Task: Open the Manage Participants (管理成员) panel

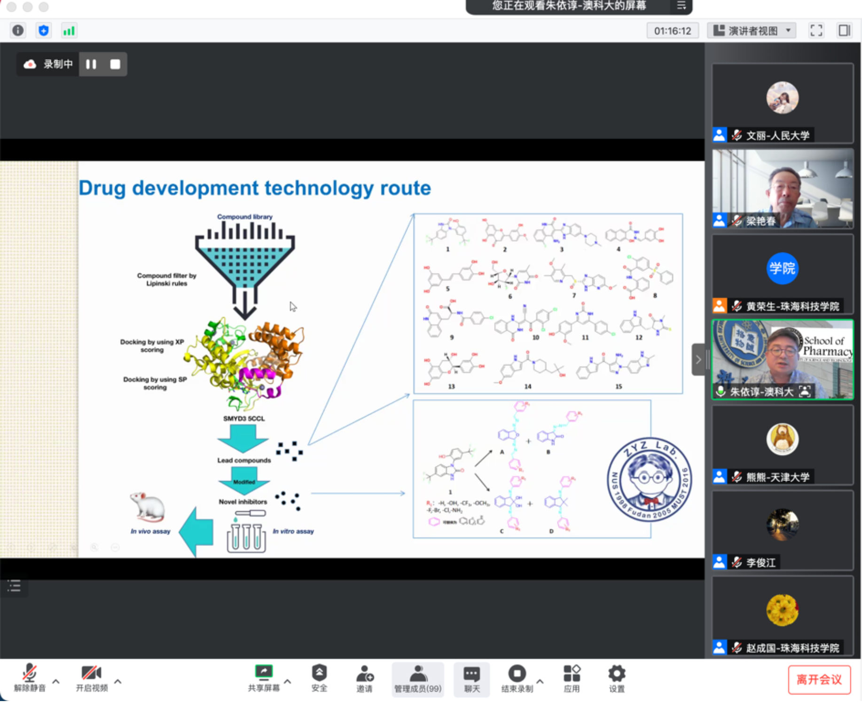Action: (x=417, y=678)
